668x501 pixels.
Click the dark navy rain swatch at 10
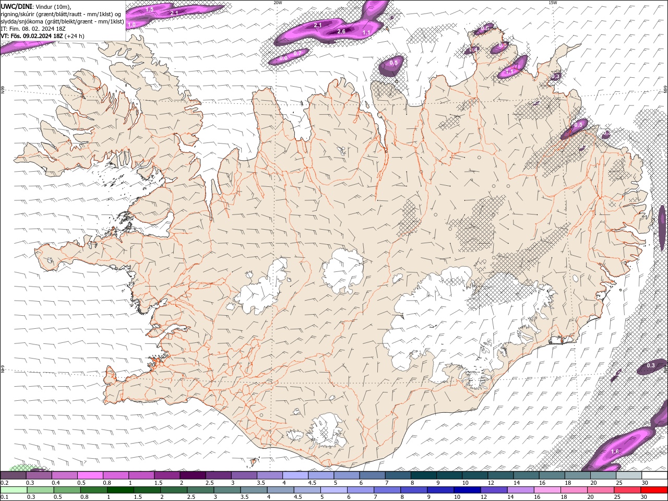(x=467, y=490)
